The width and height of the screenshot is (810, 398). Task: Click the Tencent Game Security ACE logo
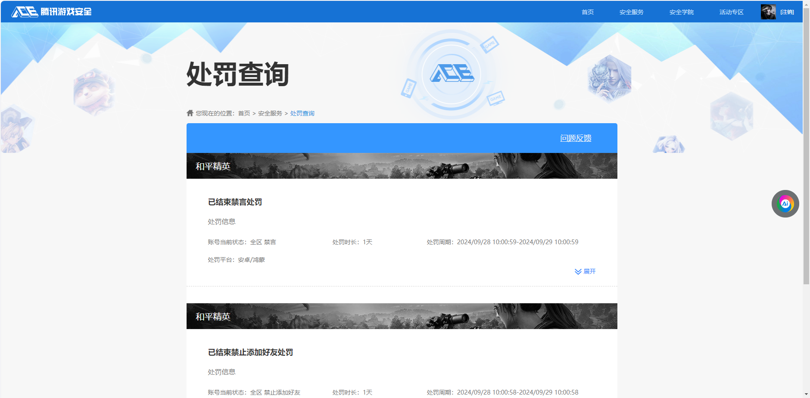pyautogui.click(x=51, y=12)
